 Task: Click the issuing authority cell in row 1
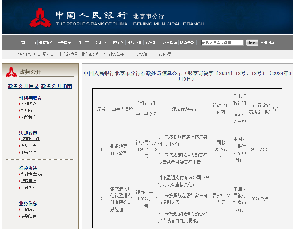pyautogui.click(x=240, y=150)
